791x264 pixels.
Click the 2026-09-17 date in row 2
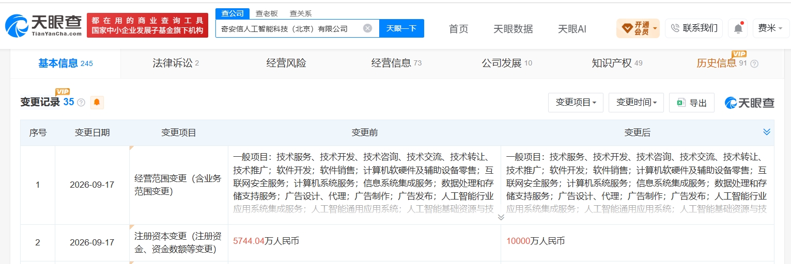pyautogui.click(x=92, y=242)
